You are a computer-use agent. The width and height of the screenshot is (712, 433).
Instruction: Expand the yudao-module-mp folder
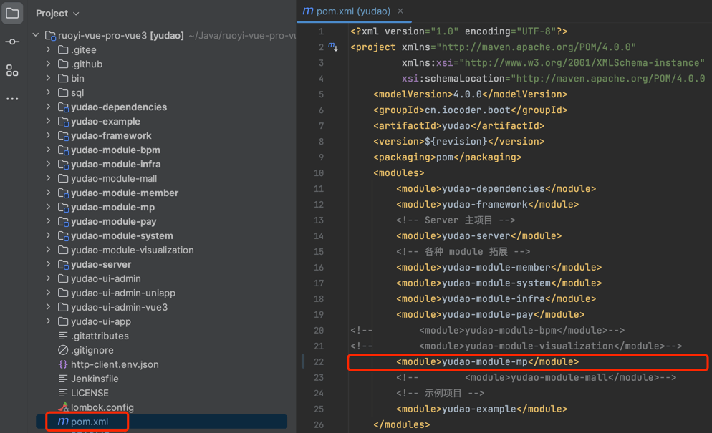click(x=48, y=207)
